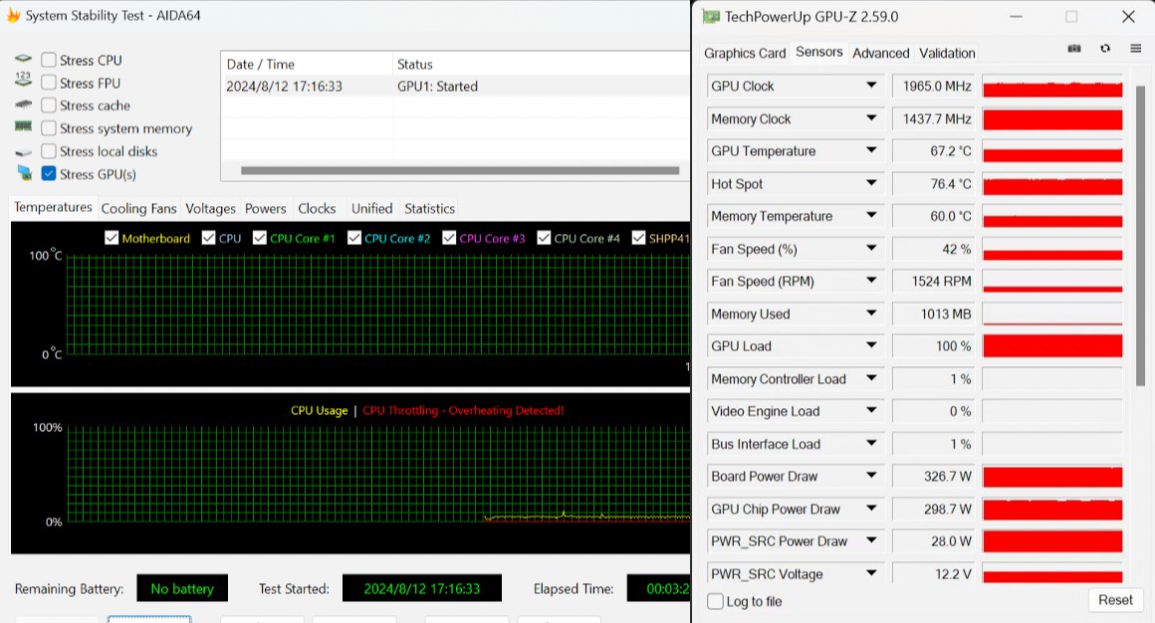Toggle the CPU temperature graph checkbox
Viewport: 1155px width, 623px height.
(208, 238)
